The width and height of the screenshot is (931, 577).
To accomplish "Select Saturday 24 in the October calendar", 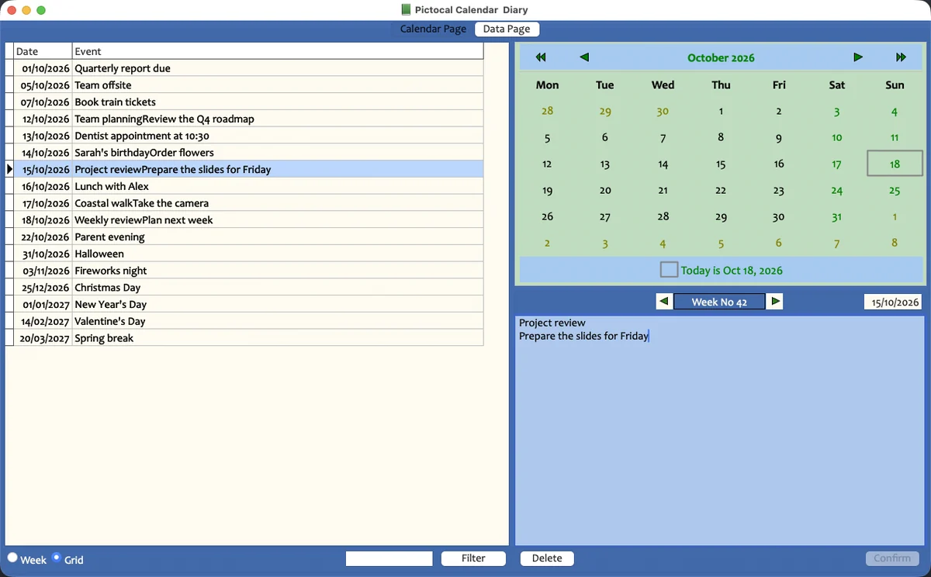I will (836, 190).
